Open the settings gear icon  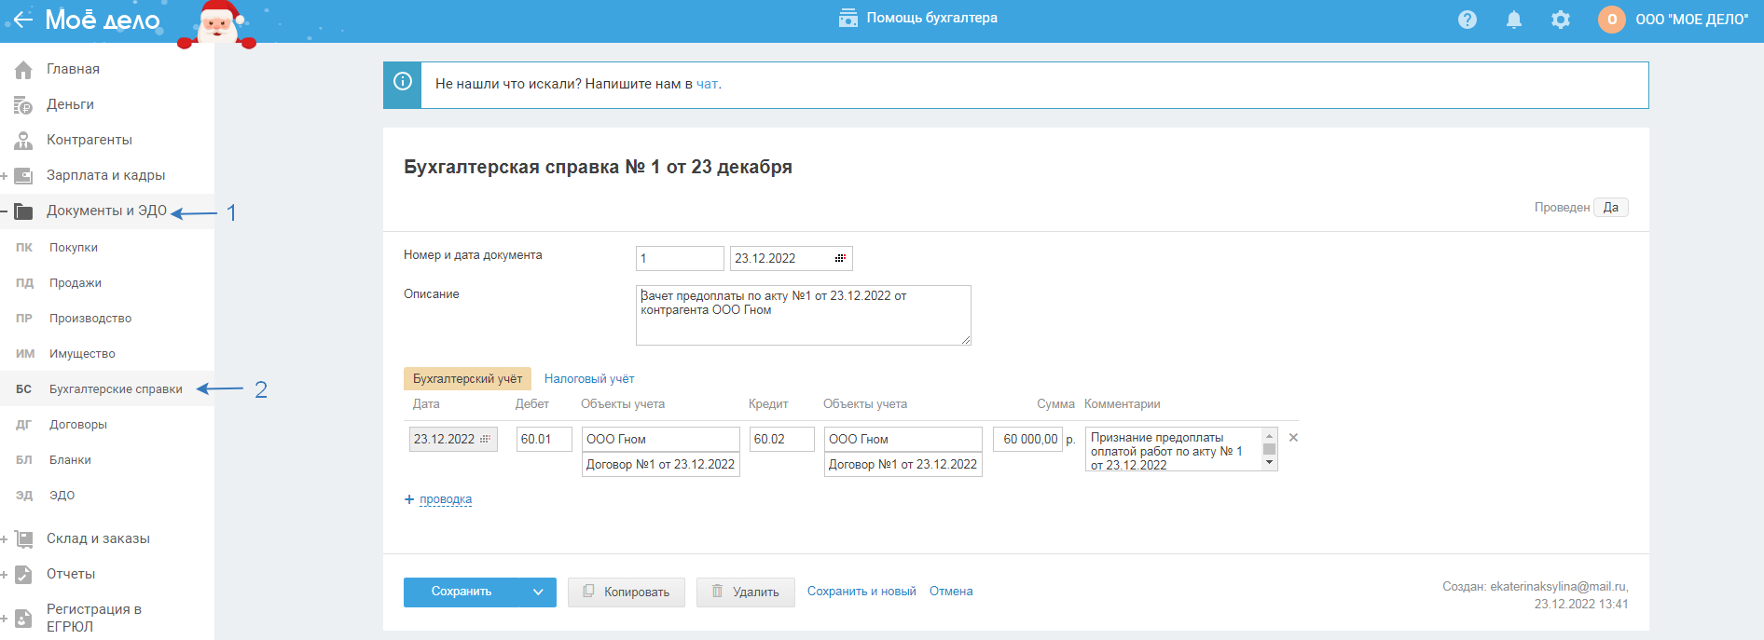(x=1561, y=20)
